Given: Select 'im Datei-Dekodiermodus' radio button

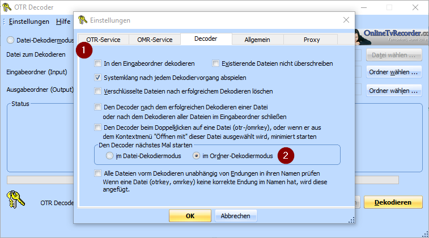Looking at the screenshot, I should tap(110, 155).
